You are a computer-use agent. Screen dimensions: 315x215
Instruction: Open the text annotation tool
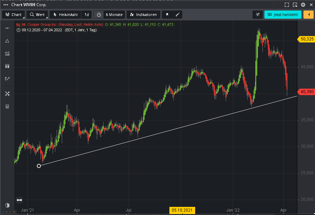pos(7,66)
